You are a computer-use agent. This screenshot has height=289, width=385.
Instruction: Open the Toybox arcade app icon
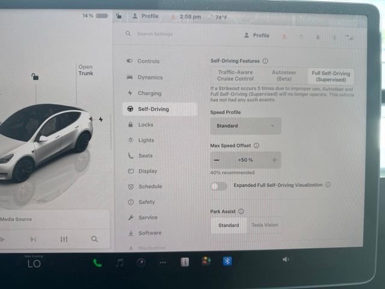tap(206, 261)
